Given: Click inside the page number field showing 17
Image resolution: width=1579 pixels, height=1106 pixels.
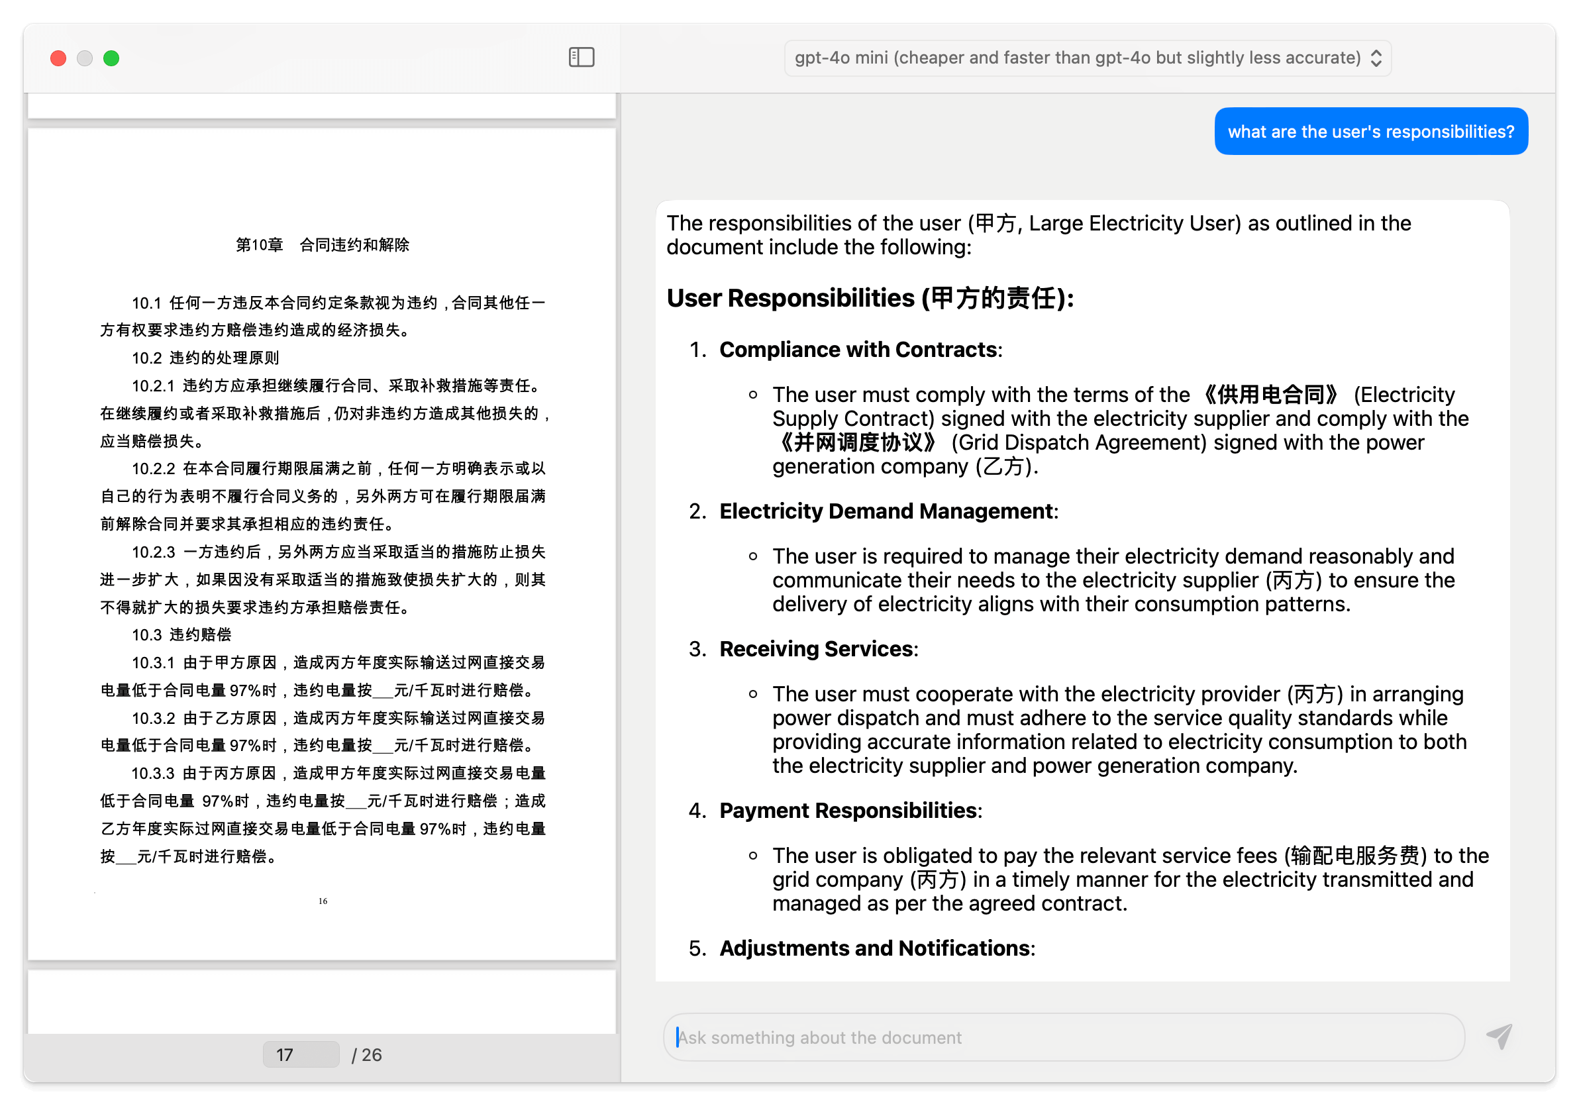Looking at the screenshot, I should (301, 1054).
